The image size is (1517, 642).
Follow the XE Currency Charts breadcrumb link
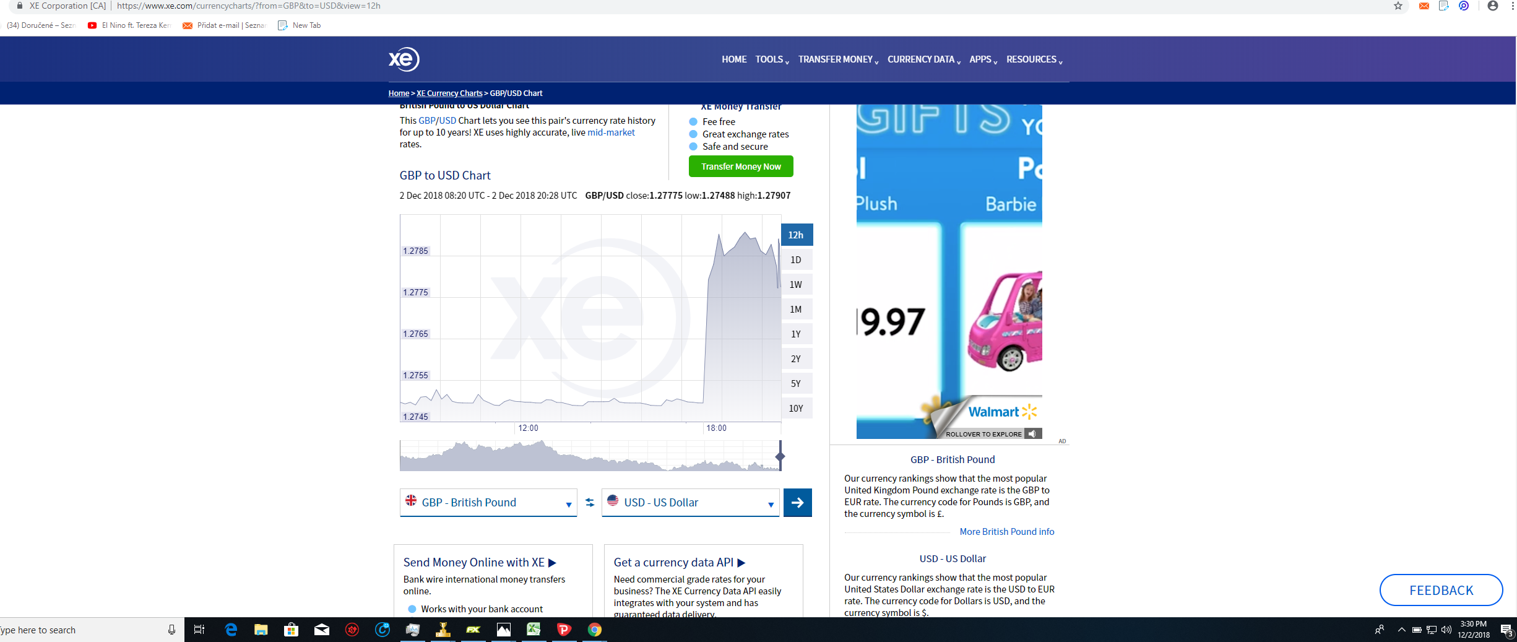click(449, 93)
